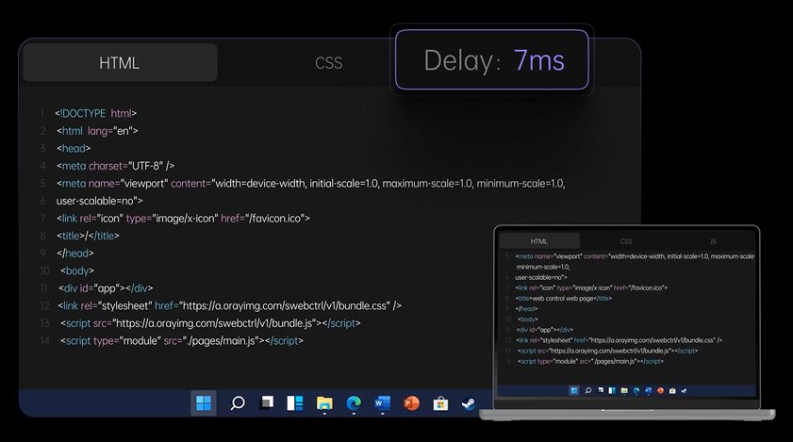Open the Windows Start menu on large taskbar

tap(204, 403)
